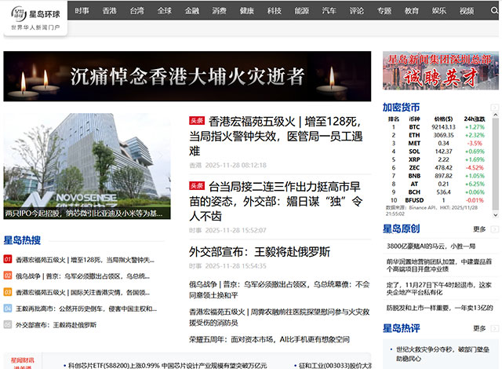
Task: Click the red 01 rank badge in 星岛热搜
Action: (x=8, y=259)
